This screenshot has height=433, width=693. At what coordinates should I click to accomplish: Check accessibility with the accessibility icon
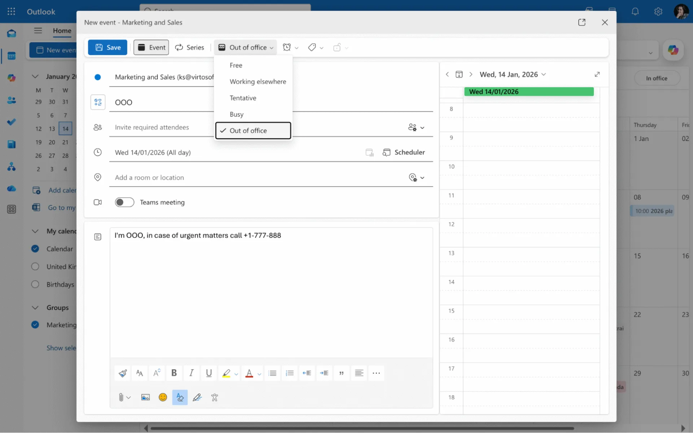214,397
